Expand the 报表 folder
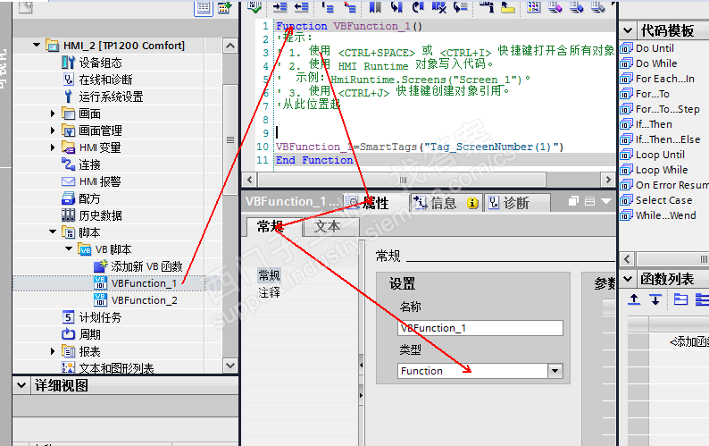709x446 pixels. (x=53, y=351)
